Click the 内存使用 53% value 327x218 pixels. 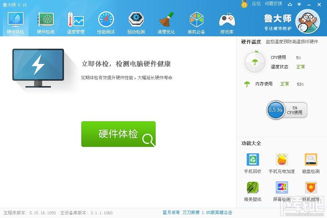pos(300,84)
